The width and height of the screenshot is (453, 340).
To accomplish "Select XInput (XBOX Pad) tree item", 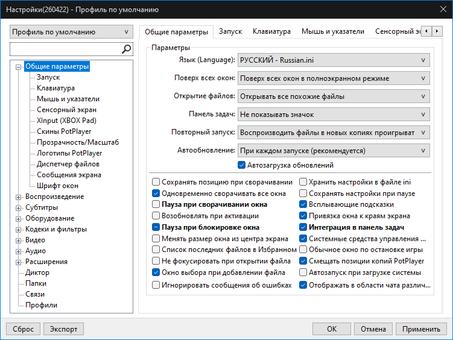I will point(66,121).
